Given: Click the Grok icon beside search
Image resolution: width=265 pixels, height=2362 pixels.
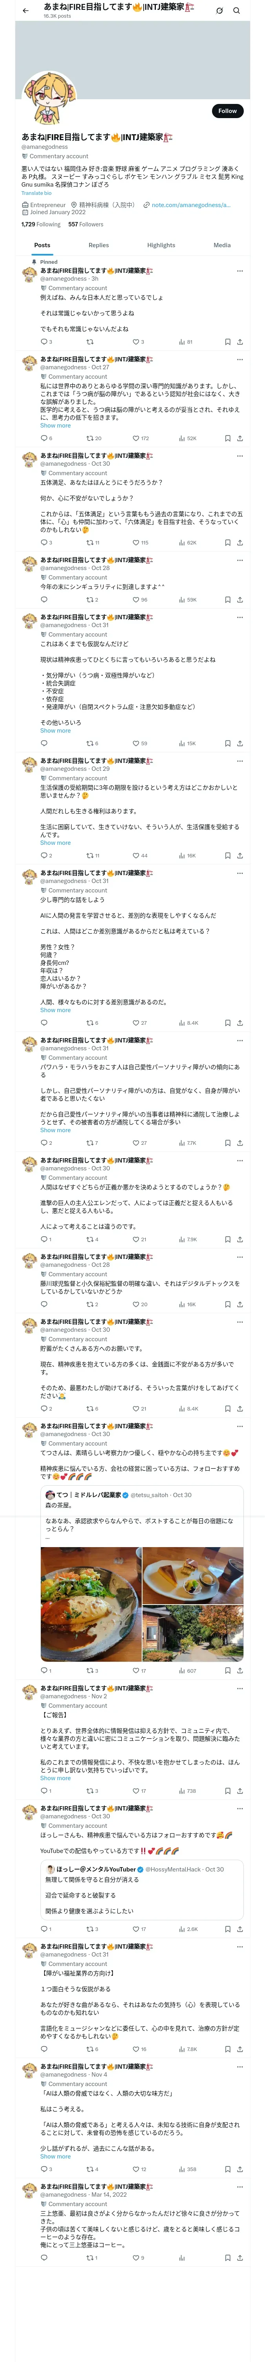Looking at the screenshot, I should [219, 11].
